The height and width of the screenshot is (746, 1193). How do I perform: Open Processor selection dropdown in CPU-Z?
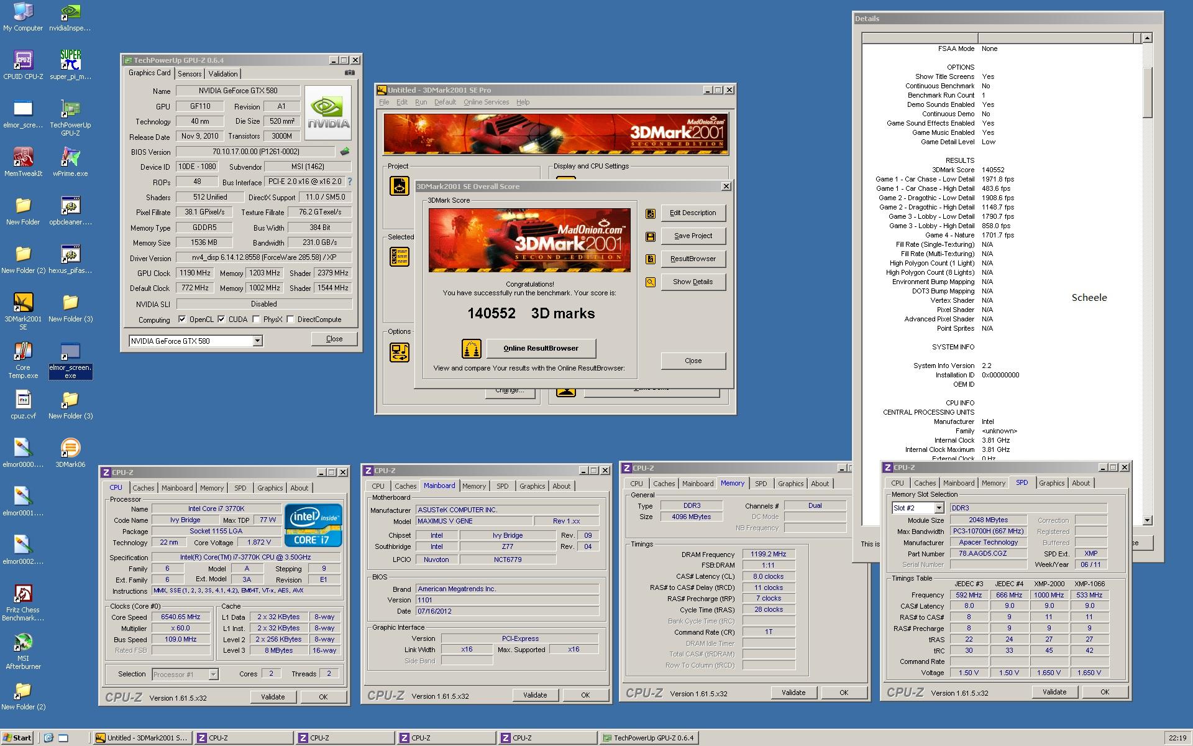[213, 675]
